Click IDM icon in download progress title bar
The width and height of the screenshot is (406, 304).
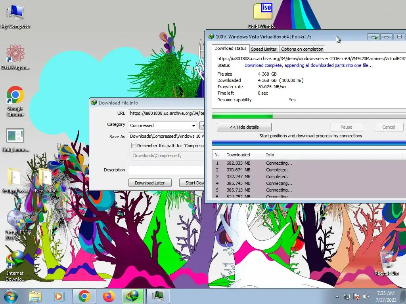[211, 36]
